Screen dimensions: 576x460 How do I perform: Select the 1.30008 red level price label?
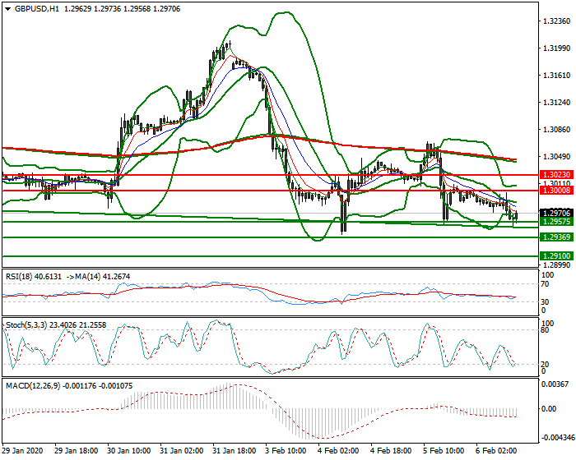(x=556, y=190)
